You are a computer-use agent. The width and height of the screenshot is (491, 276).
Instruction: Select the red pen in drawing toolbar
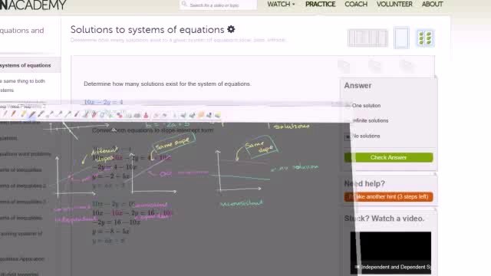[x=13, y=114]
